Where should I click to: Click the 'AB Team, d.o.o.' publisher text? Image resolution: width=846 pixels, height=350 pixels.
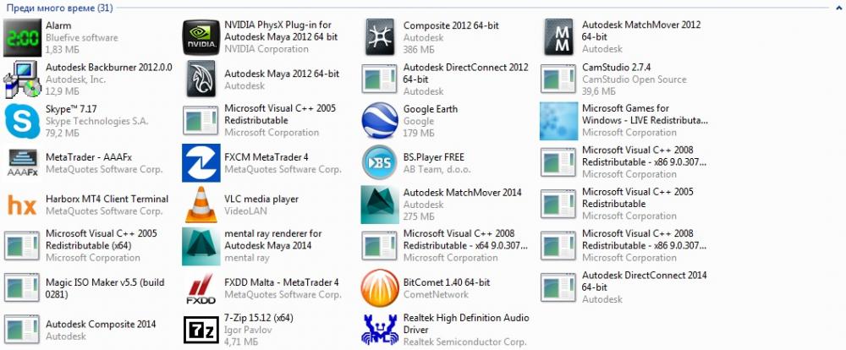(x=437, y=169)
